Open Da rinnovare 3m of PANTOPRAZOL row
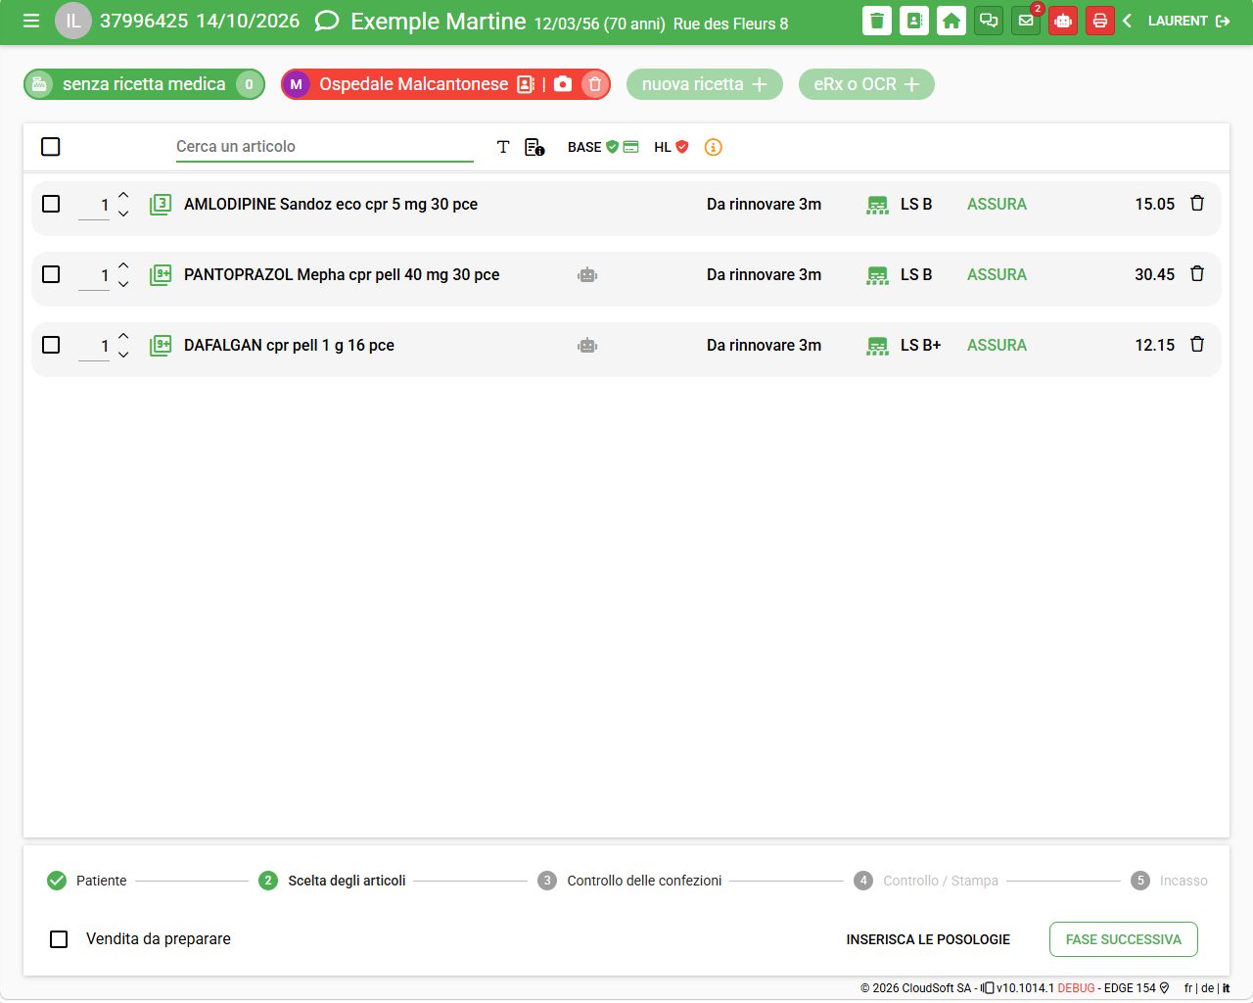1253x1003 pixels. coord(764,275)
